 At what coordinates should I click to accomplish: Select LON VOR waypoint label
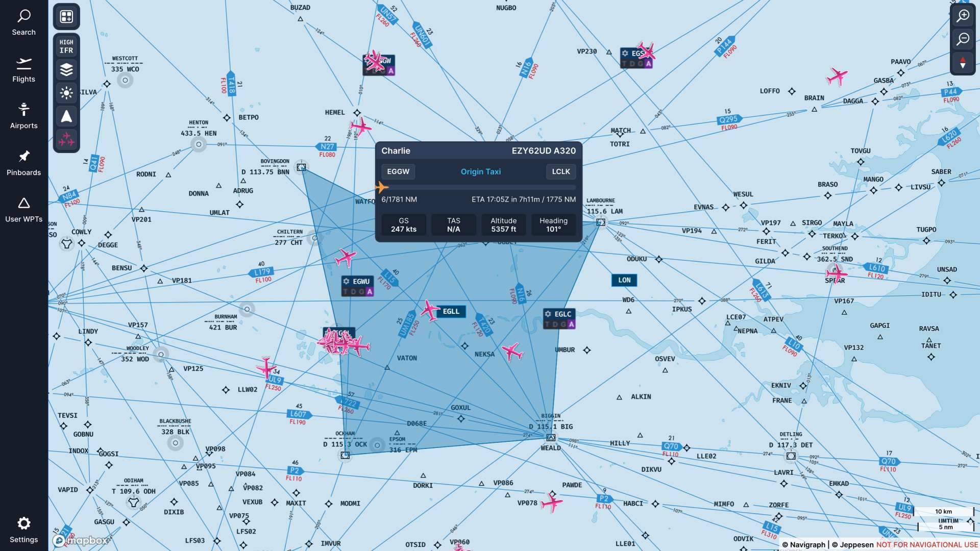tap(623, 280)
